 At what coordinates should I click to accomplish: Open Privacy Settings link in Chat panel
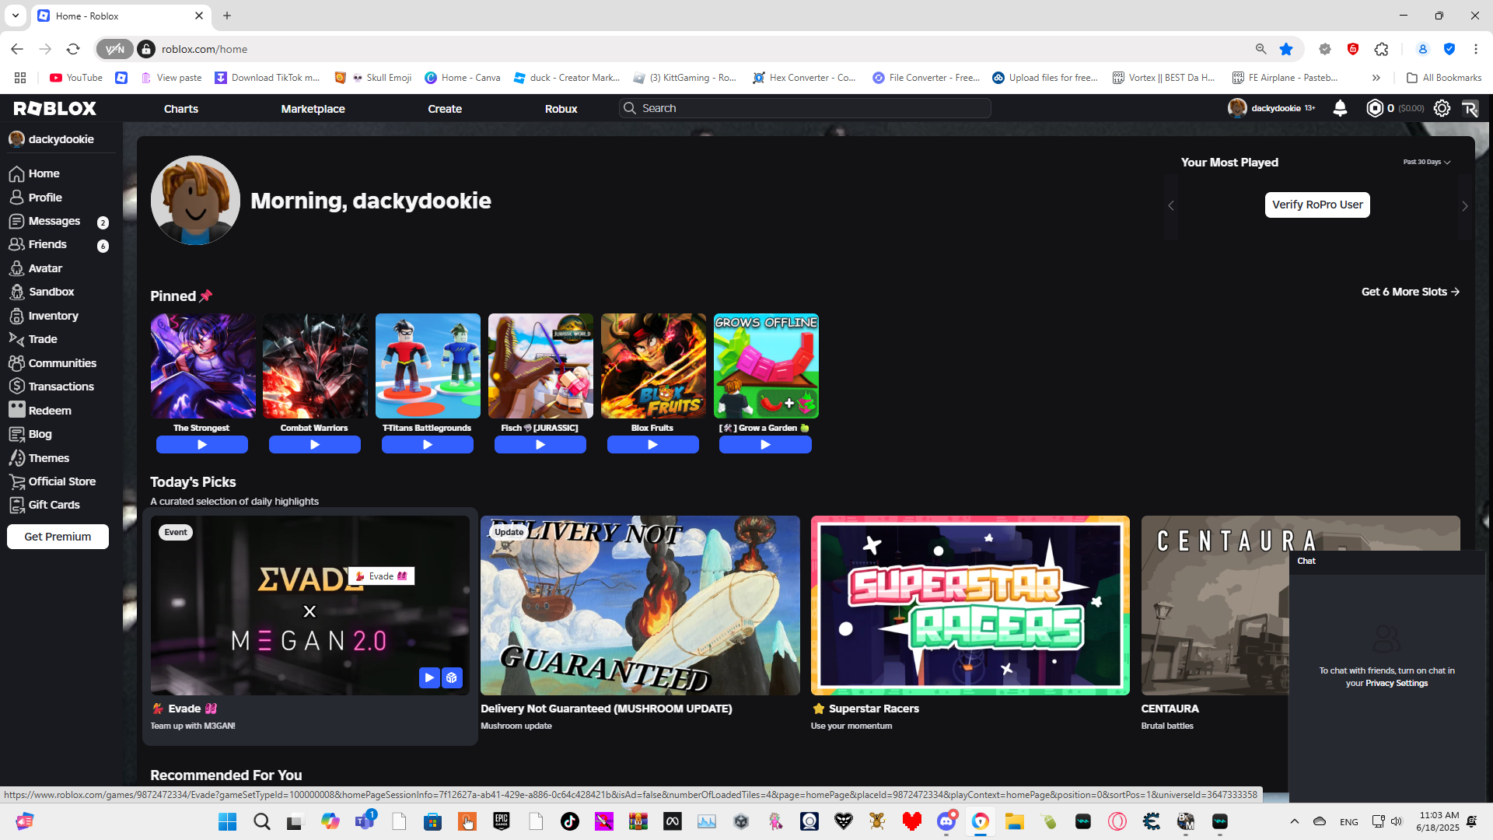(1397, 683)
